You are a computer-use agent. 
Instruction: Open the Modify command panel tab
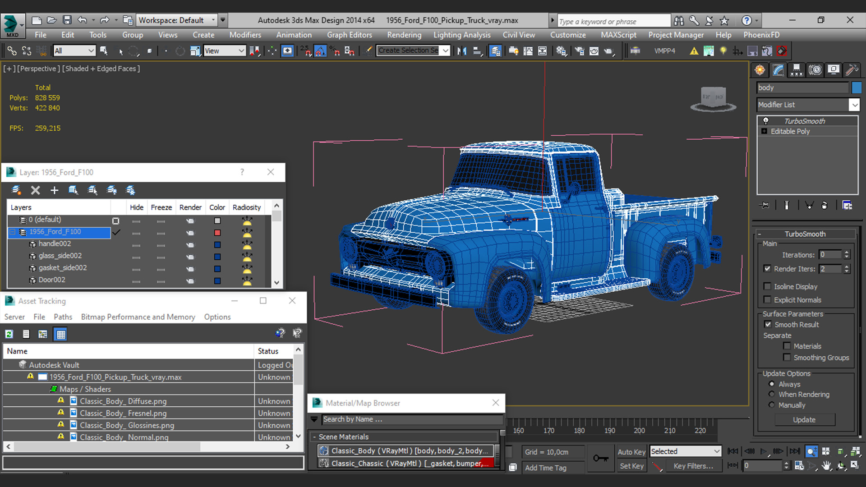point(778,70)
